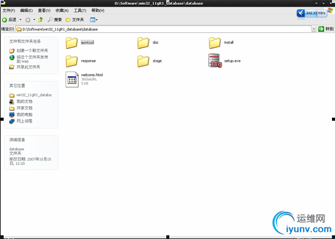The height and width of the screenshot is (239, 335).
Task: Open the 收藏(A) menu
Action: coord(62,10)
